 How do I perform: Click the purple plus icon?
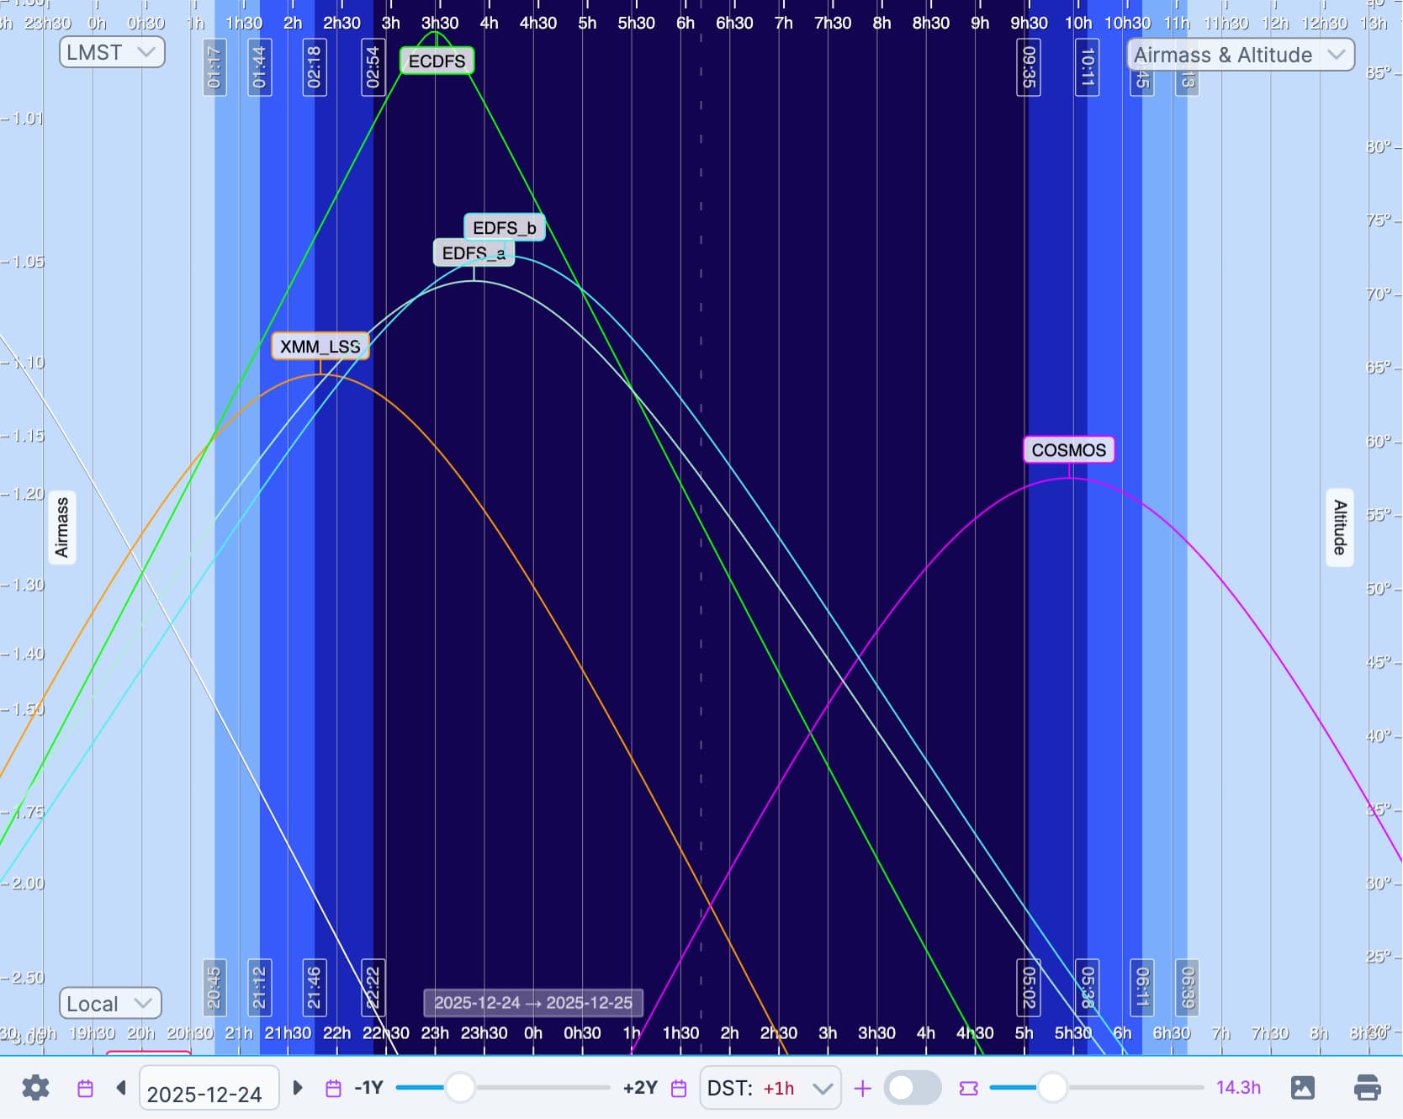tap(862, 1089)
